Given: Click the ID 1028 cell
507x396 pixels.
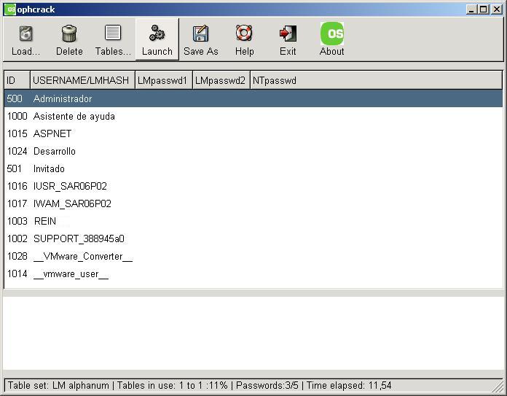Looking at the screenshot, I should [x=17, y=256].
